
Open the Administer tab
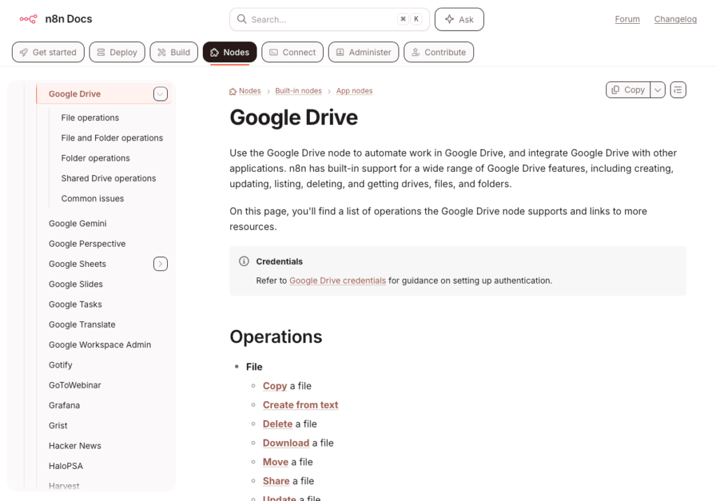pos(364,52)
